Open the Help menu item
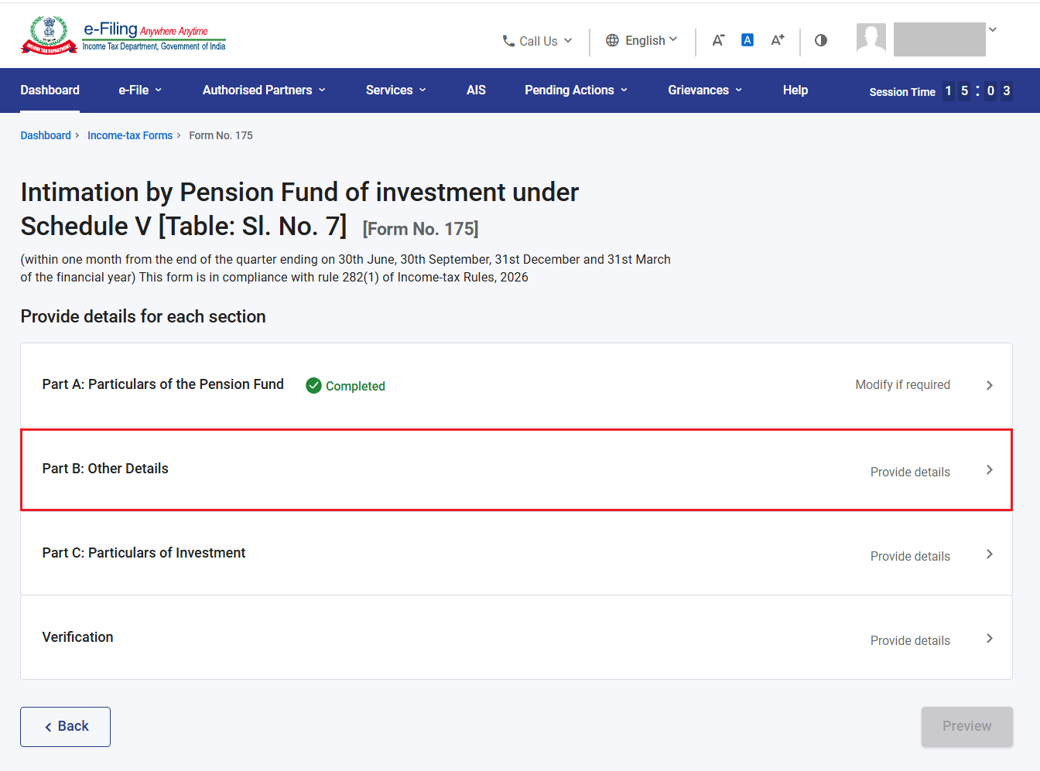Screen dimensions: 1040x771 click(795, 90)
